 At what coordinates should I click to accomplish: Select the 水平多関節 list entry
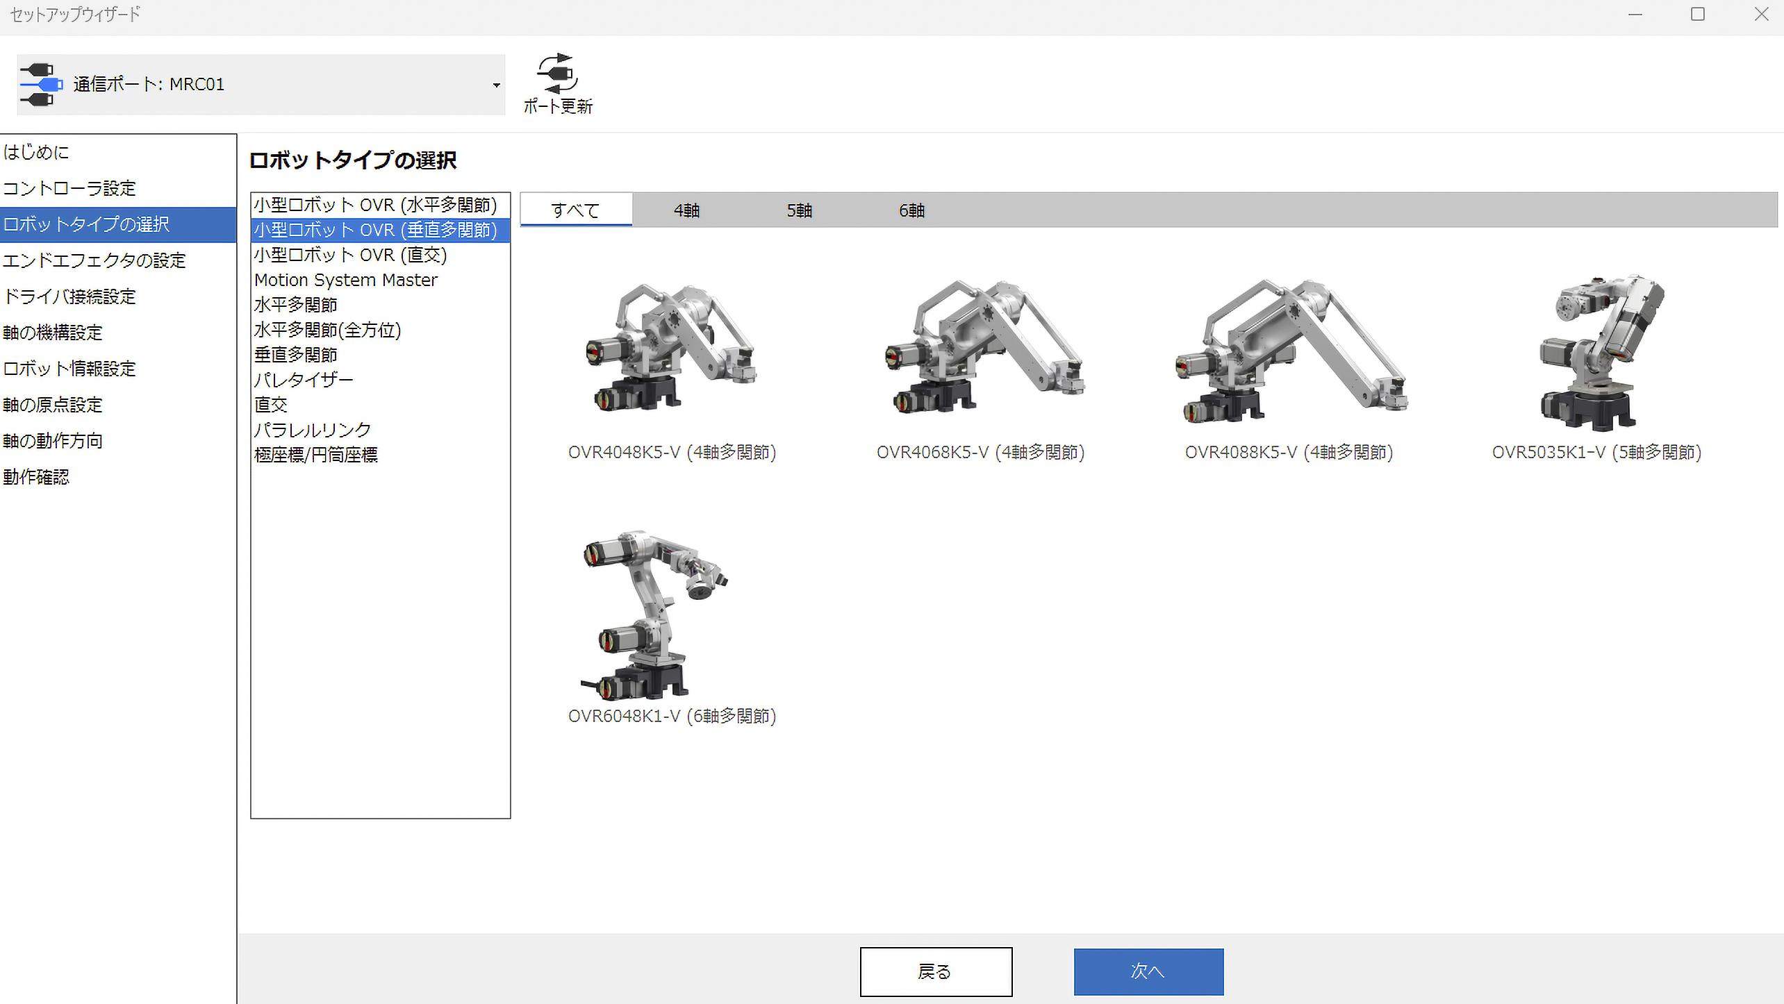(x=380, y=305)
